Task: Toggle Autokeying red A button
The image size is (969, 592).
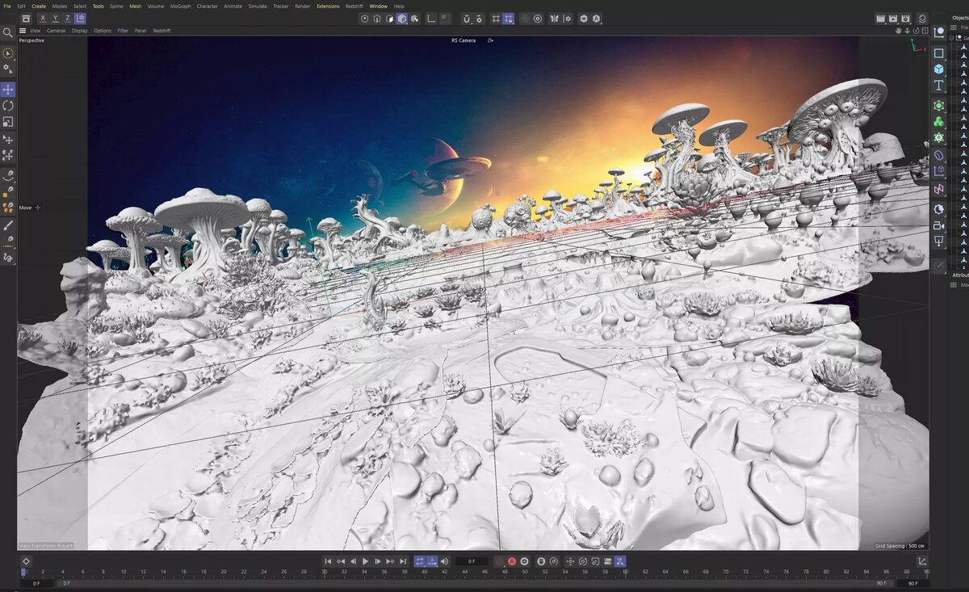Action: pyautogui.click(x=512, y=561)
